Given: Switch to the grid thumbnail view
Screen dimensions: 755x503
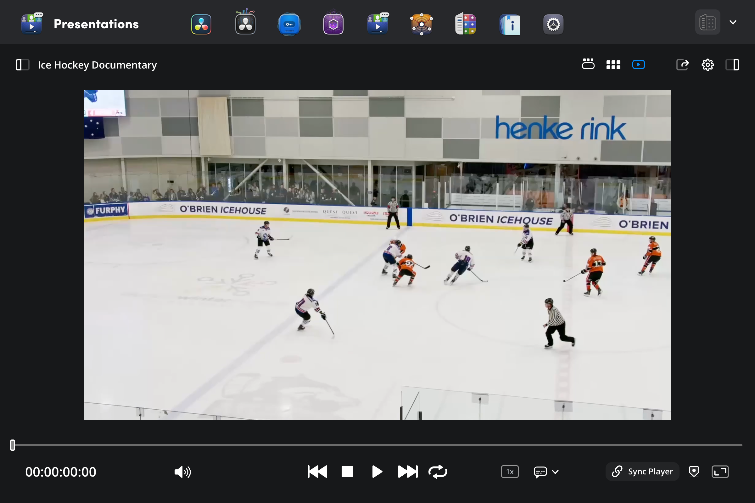Looking at the screenshot, I should click(613, 65).
